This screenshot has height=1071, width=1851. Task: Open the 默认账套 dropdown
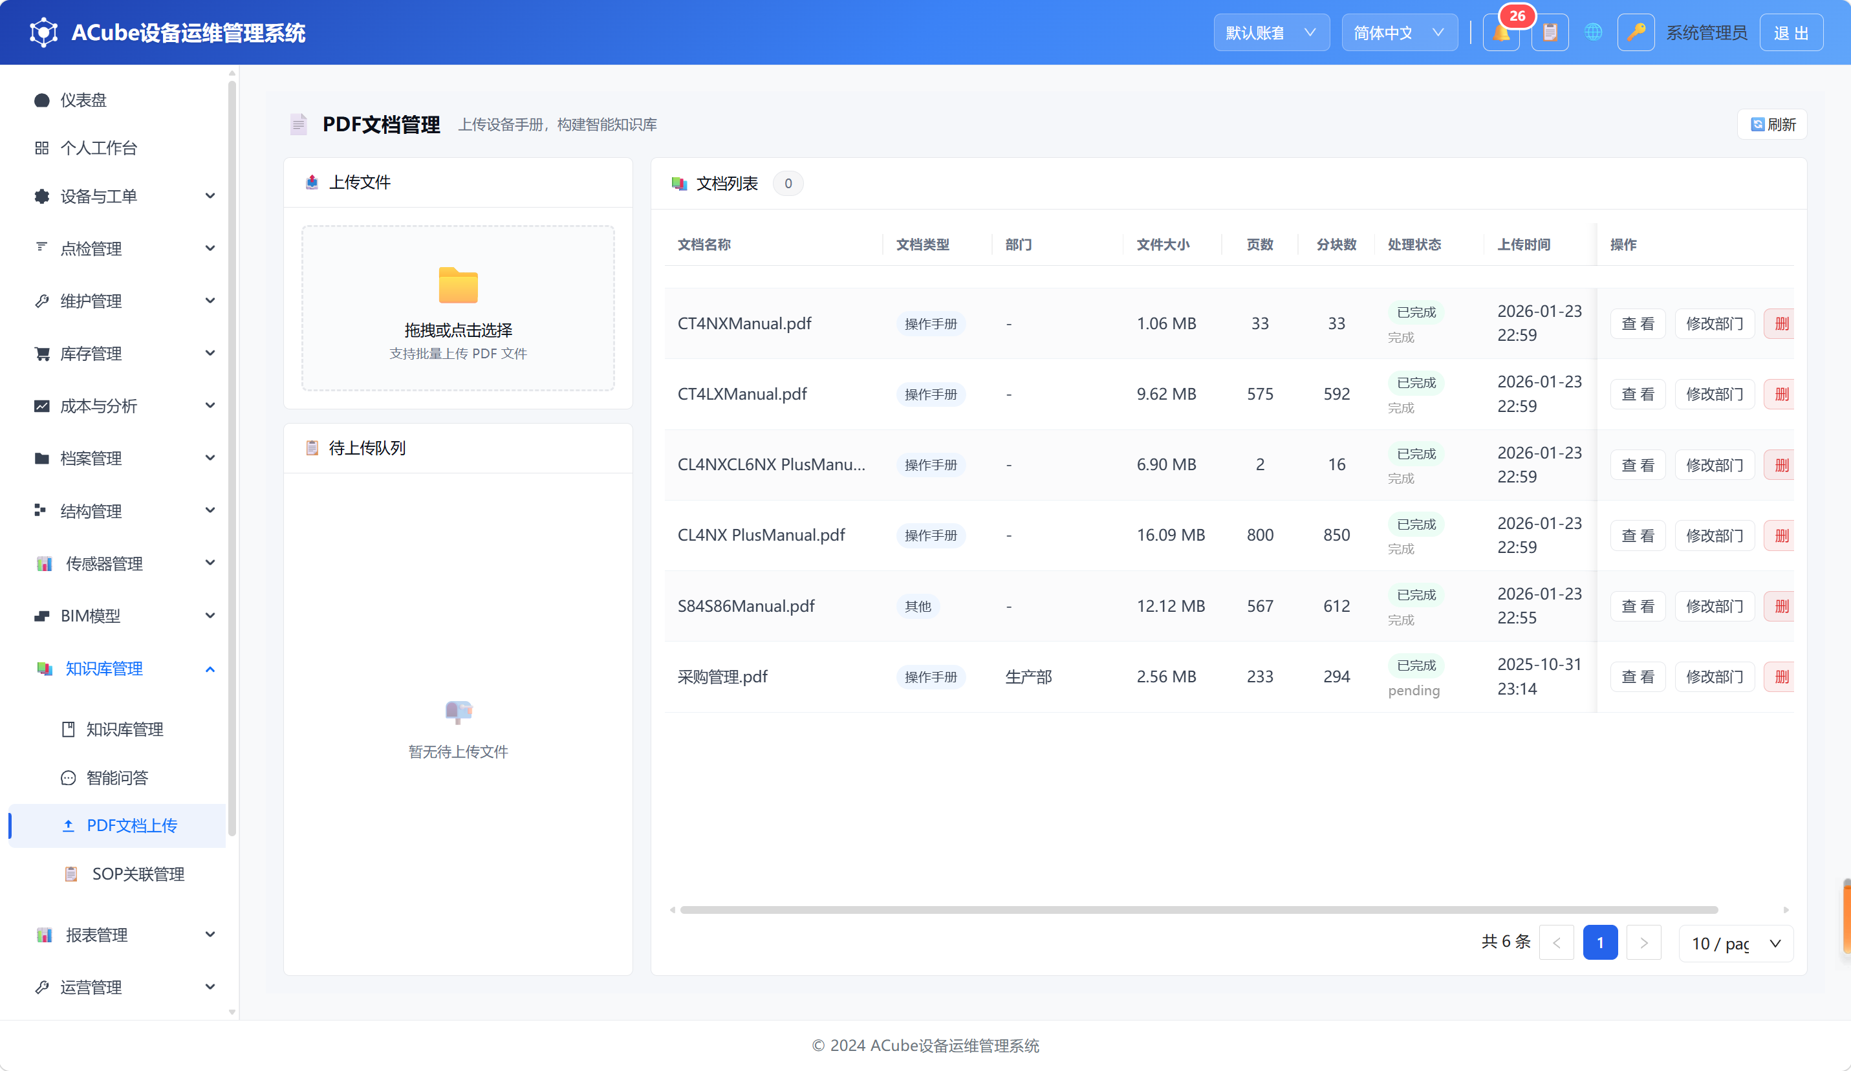(1272, 33)
